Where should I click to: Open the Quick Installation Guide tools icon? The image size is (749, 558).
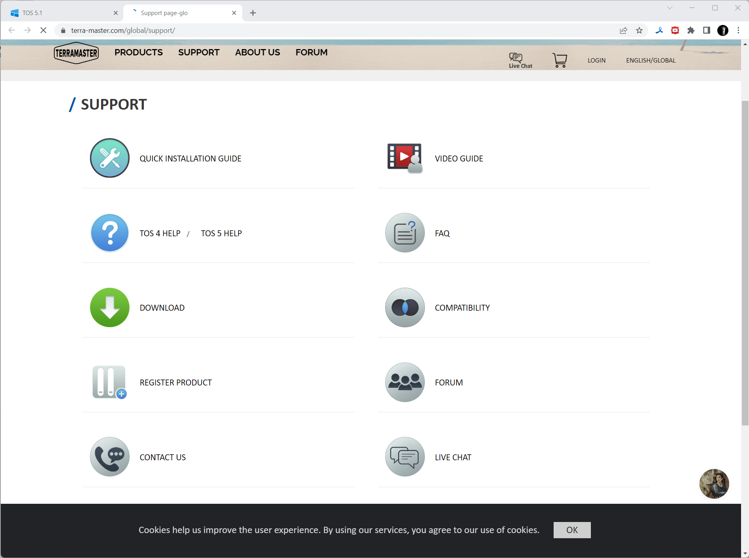[110, 158]
